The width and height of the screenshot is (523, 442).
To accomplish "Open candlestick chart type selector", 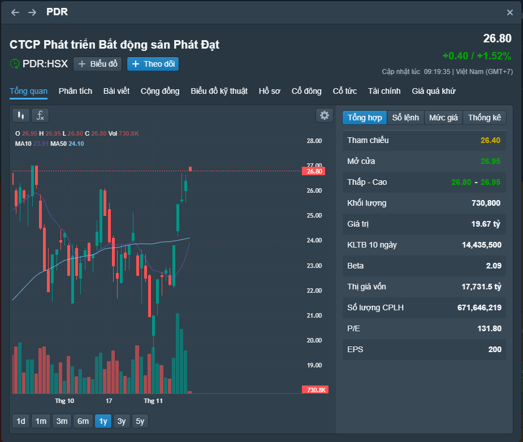I will pos(21,116).
